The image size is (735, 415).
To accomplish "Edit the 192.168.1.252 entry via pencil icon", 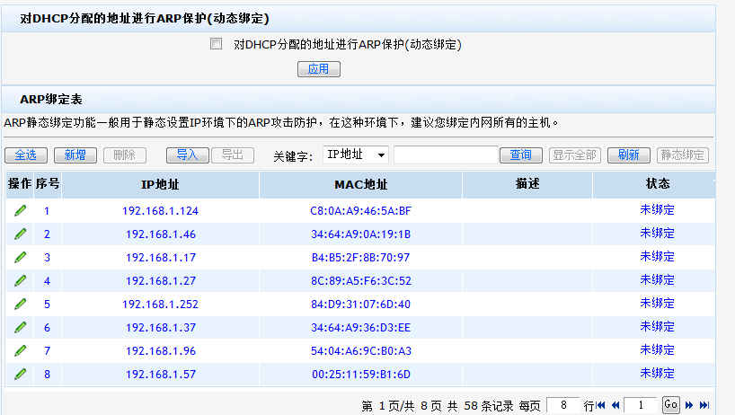I will 20,304.
